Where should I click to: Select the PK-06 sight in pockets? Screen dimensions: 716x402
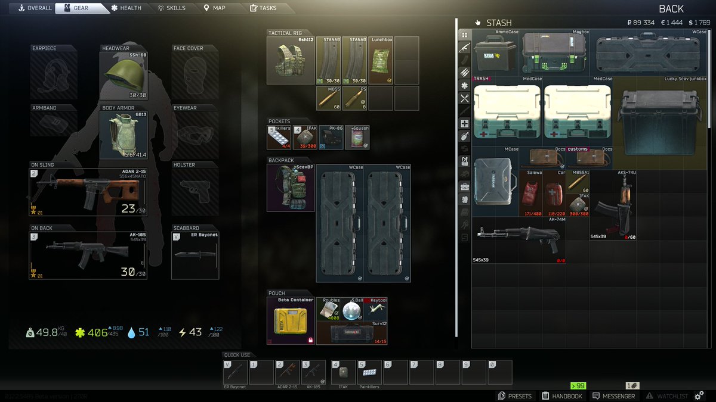point(331,137)
